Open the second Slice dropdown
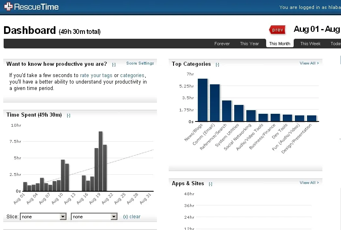Screen dimensions: 341x230 pyautogui.click(x=94, y=217)
